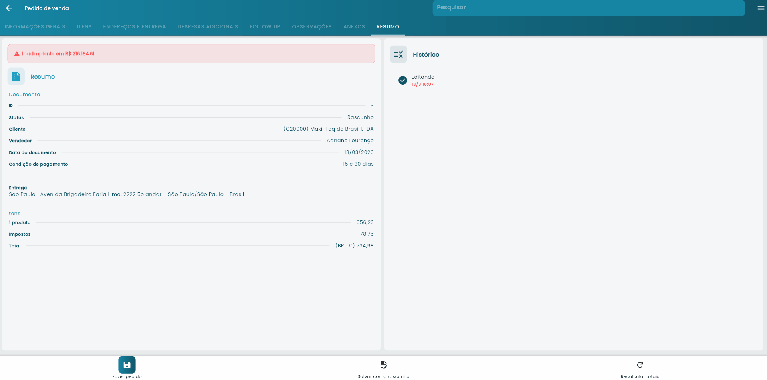Image resolution: width=767 pixels, height=380 pixels.
Task: Click the back arrow icon
Action: tap(9, 8)
